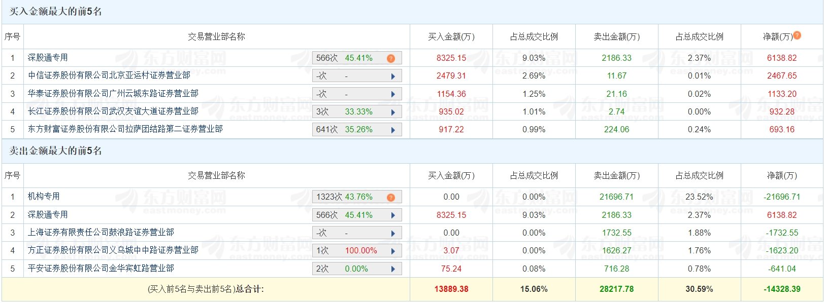Select buy amount 75.24

(x=451, y=269)
